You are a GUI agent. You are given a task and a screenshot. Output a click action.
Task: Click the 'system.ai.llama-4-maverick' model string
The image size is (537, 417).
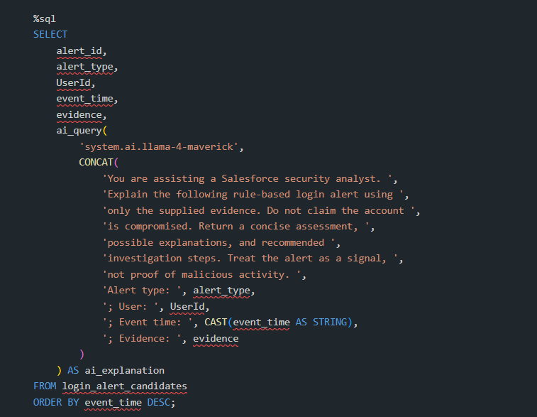pos(159,147)
